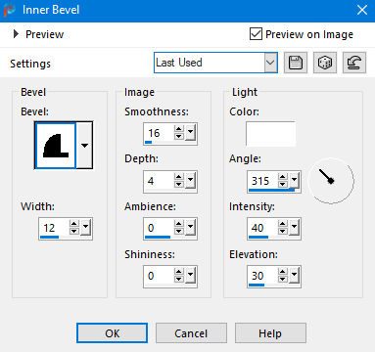Click the light angle dial control
The image size is (375, 352).
coord(331,181)
